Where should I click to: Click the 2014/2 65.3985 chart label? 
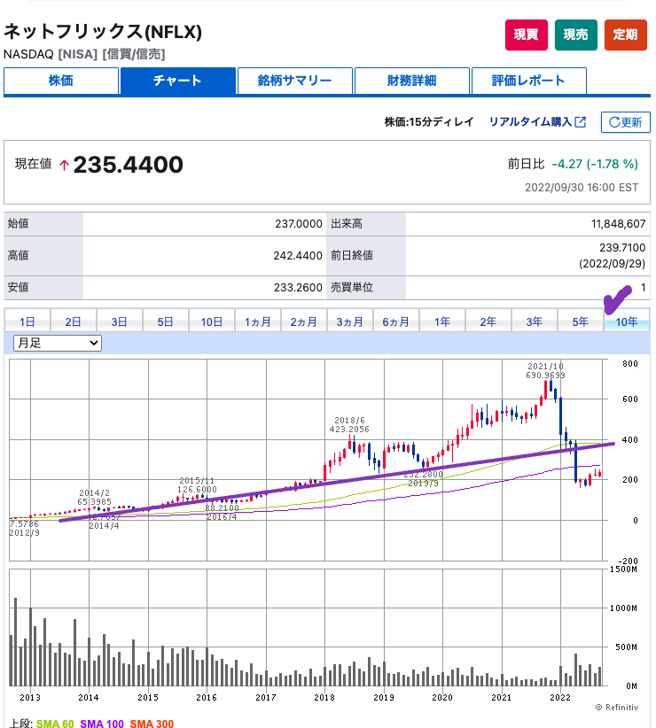click(x=95, y=497)
